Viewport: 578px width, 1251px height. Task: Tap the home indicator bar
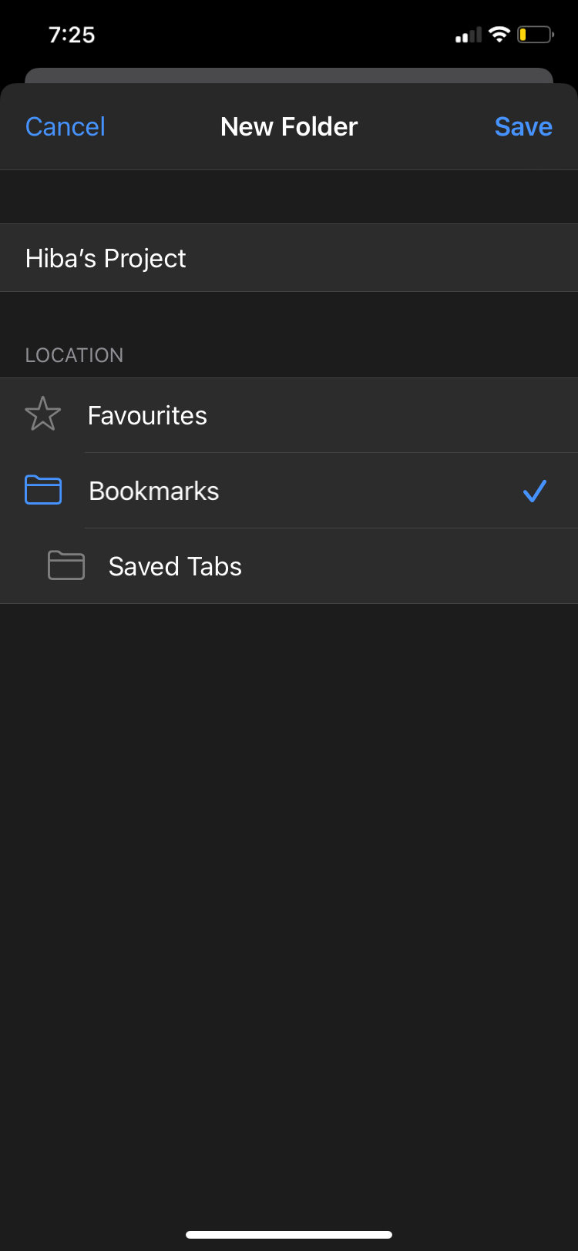point(289,1229)
